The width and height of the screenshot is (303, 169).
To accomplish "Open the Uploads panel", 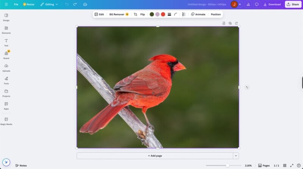I will 6,67.
